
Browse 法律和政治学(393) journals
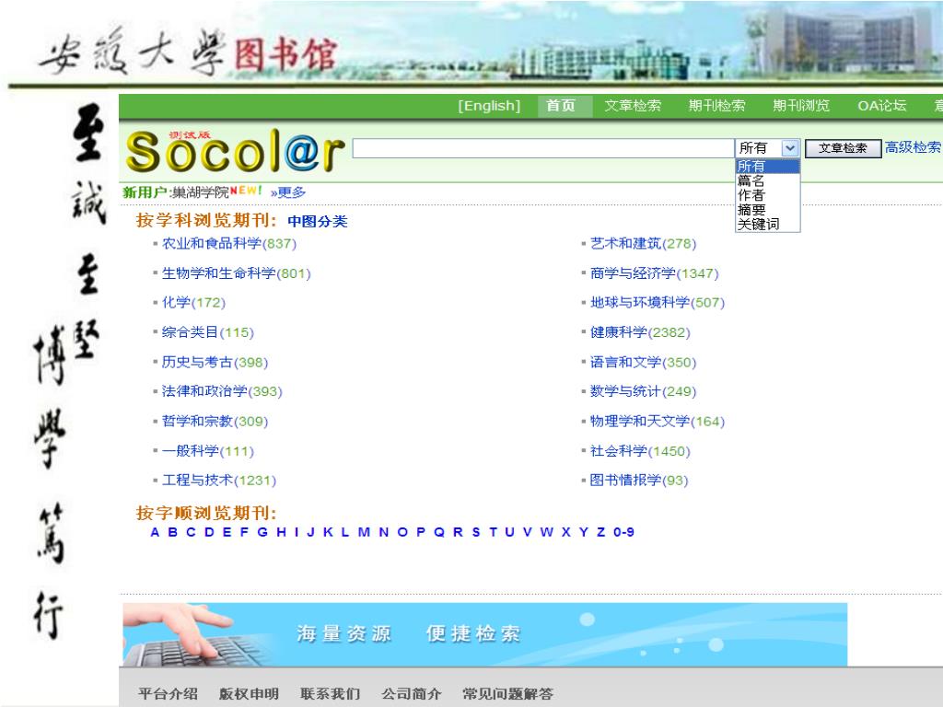(222, 391)
